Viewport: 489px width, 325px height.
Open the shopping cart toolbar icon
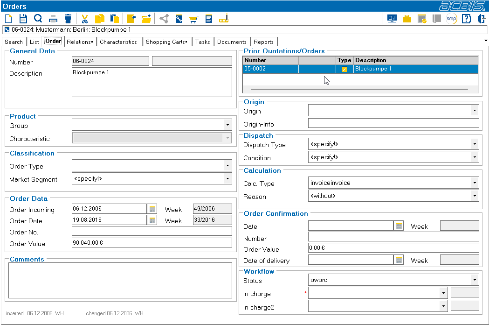(x=193, y=19)
